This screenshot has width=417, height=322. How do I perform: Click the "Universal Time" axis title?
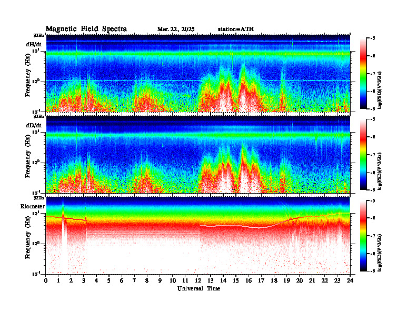coord(198,288)
